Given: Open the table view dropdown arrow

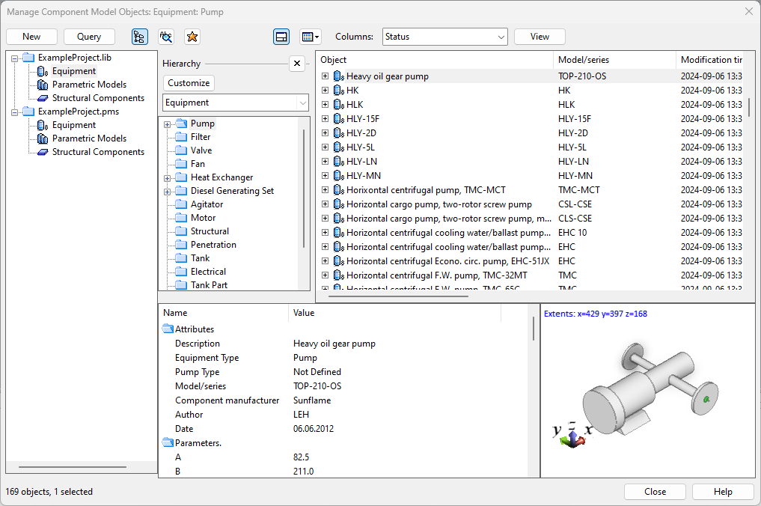Looking at the screenshot, I should tap(317, 36).
